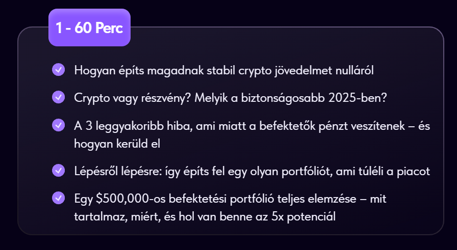This screenshot has width=457, height=250.
Task: Tap checkmark icon beside "A 3 leggyakoribb hiba"
Action: 58,125
